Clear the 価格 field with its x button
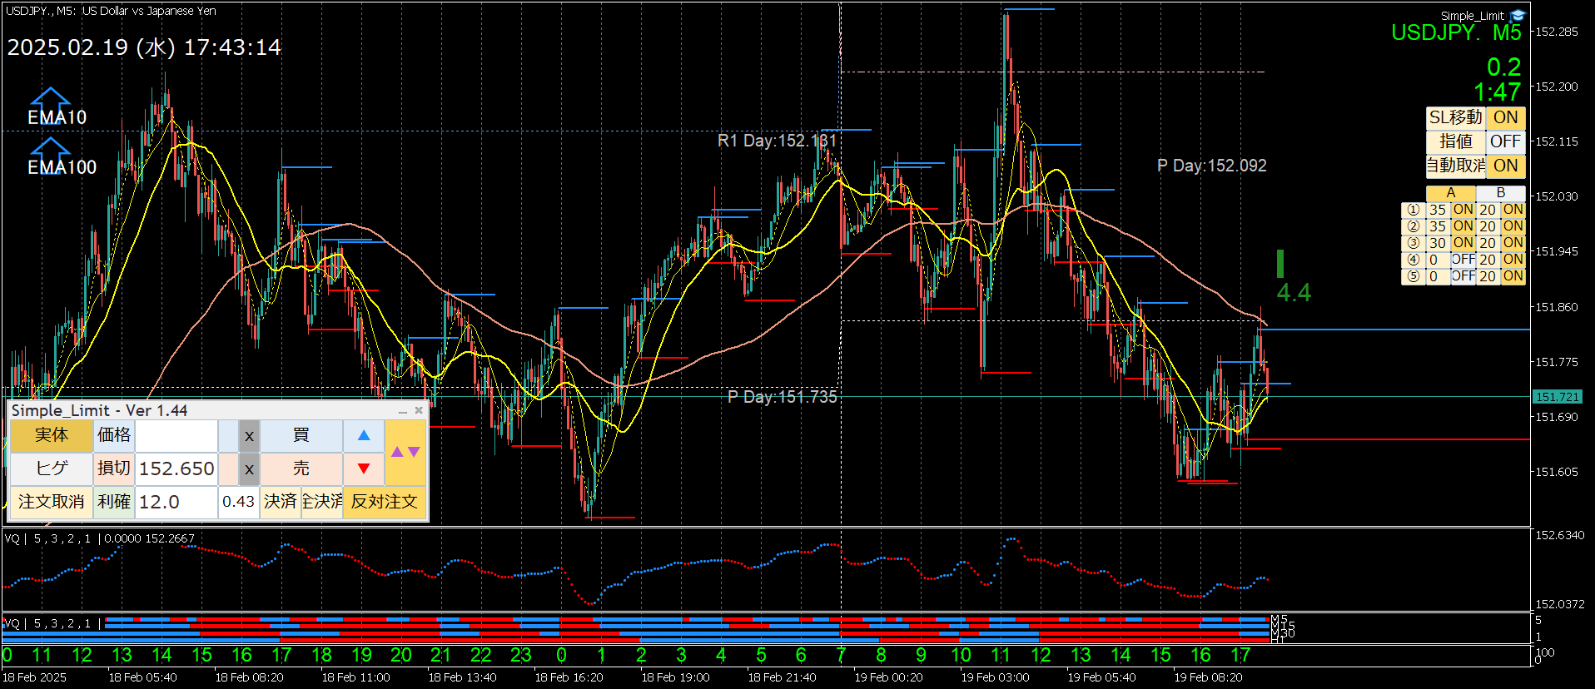Viewport: 1595px width, 689px height. 249,436
